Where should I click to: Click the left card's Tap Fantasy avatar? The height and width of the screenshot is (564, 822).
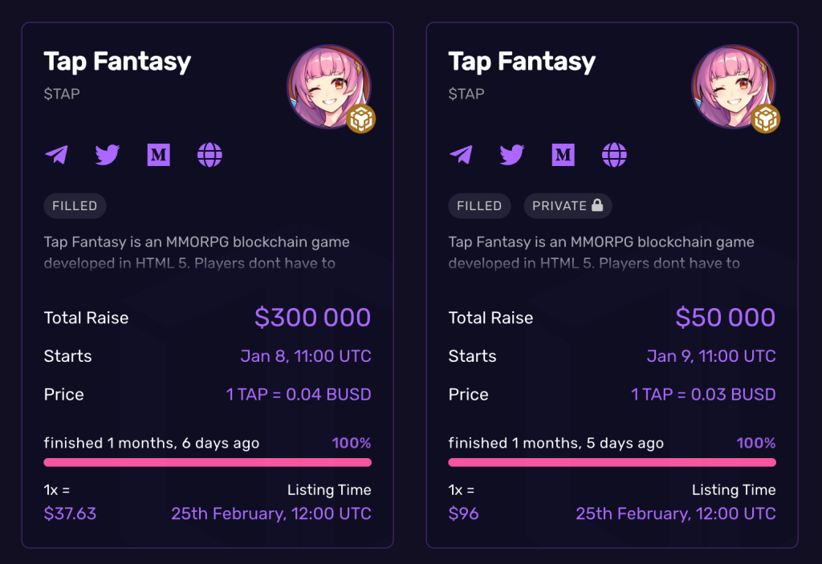[x=324, y=84]
